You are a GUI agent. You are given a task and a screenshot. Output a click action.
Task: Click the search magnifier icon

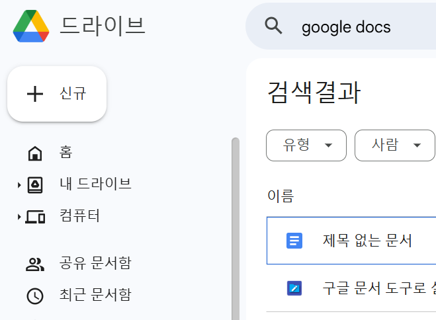[x=273, y=26]
